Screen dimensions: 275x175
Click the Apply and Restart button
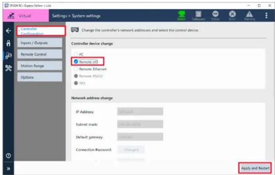point(255,168)
